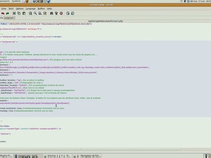Click the Build toolbar icon
211x158 pixels.
pos(56,14)
